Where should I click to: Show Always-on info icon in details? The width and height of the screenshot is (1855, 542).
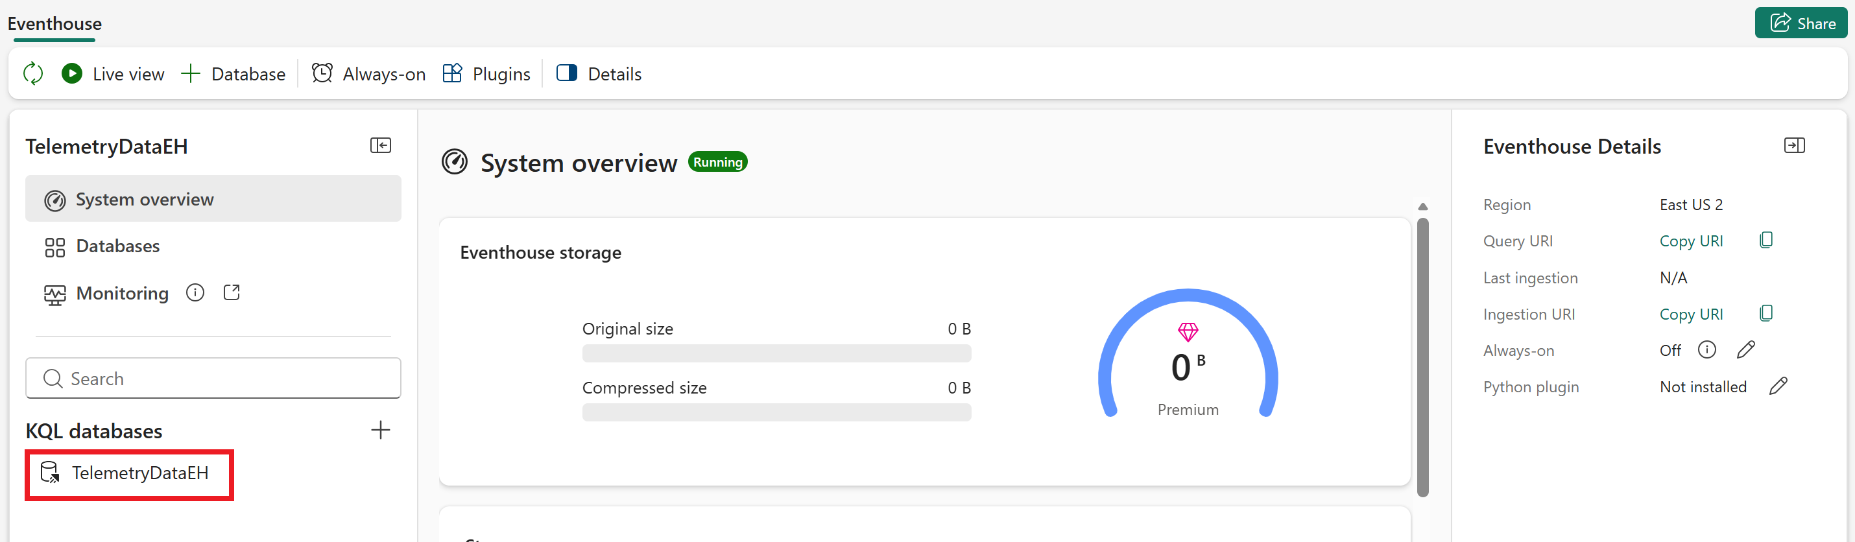coord(1706,350)
